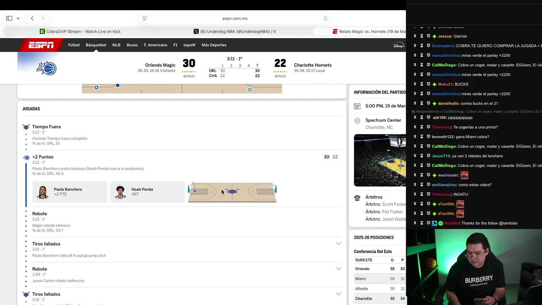Open Orlando in the standings table
Image resolution: width=542 pixels, height=305 pixels.
coord(362,269)
